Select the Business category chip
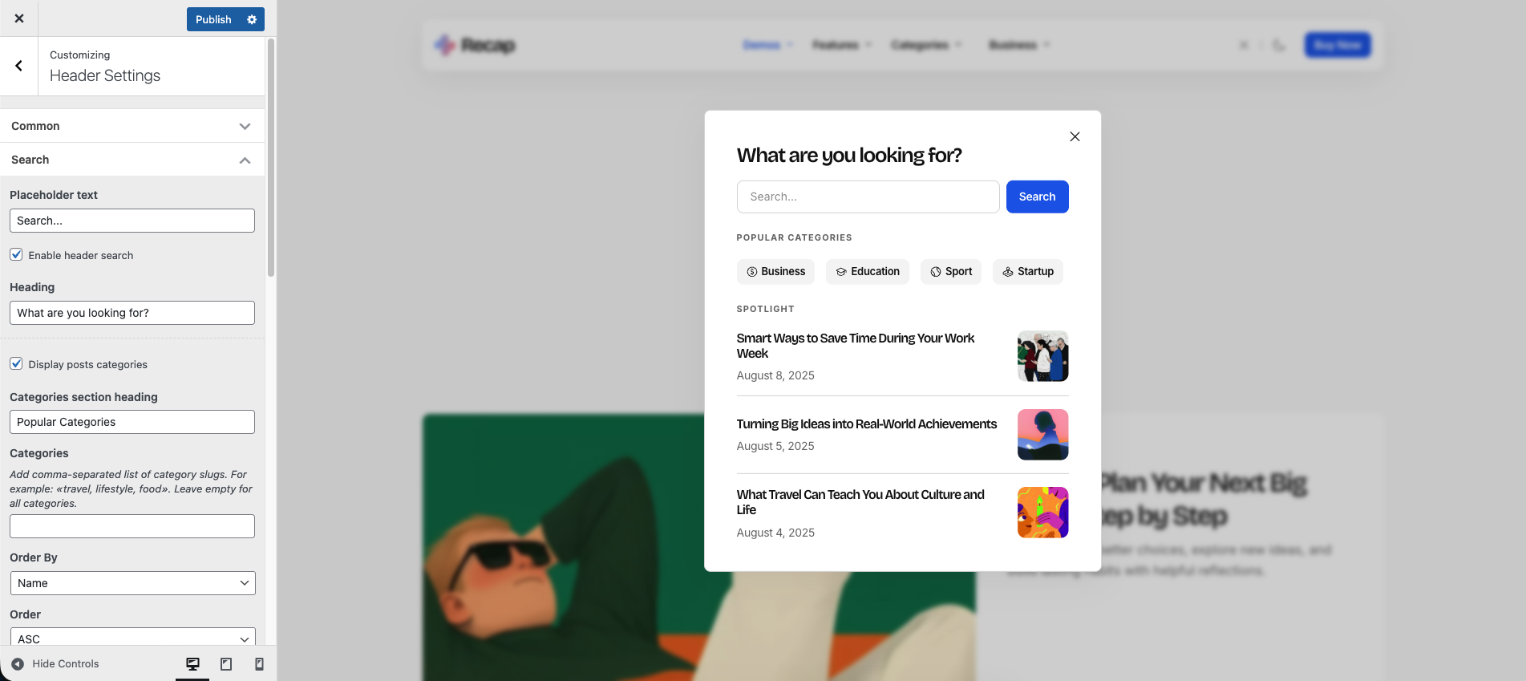This screenshot has height=681, width=1526. click(x=775, y=272)
